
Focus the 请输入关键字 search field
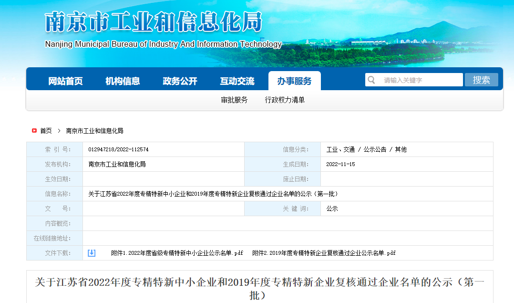tap(420, 80)
